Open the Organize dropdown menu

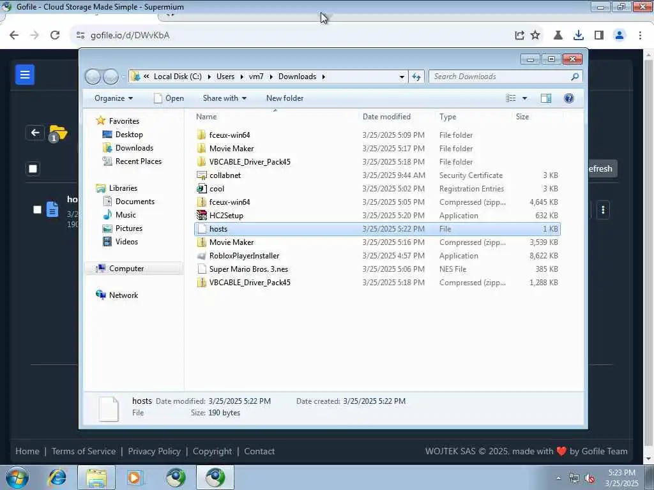pyautogui.click(x=114, y=98)
